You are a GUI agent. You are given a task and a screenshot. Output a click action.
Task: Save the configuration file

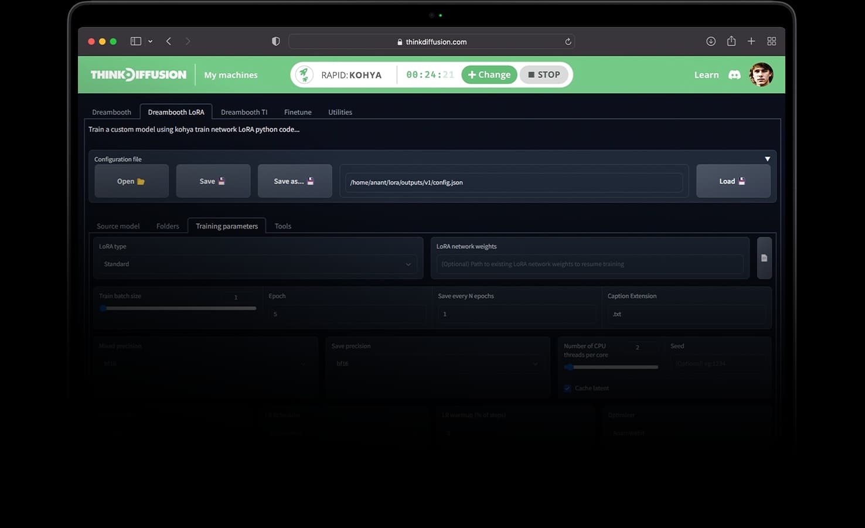[213, 181]
